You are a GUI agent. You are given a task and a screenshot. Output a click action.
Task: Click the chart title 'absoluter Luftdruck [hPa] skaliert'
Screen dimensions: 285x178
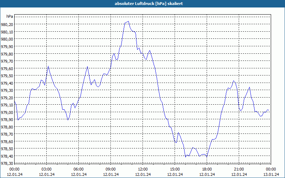[149, 4]
